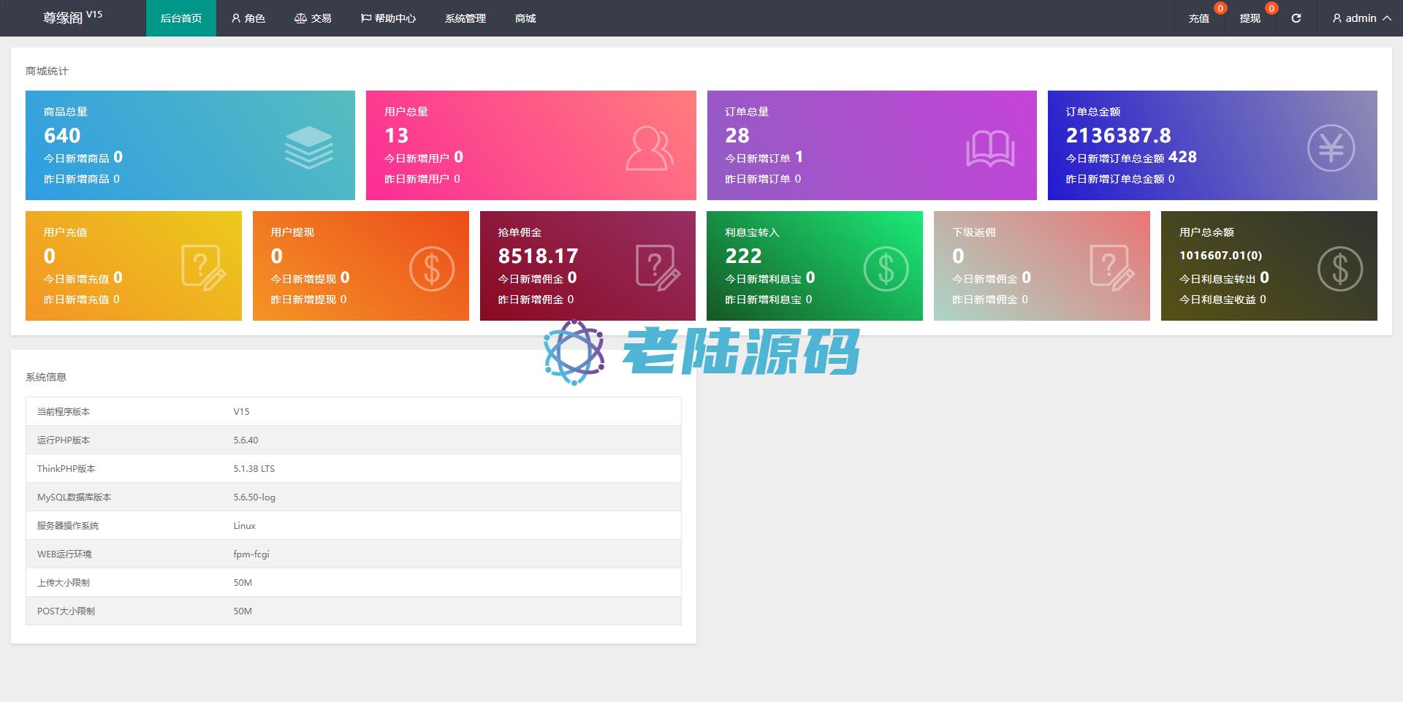Click the edit icon in 用户充值 card
1403x702 pixels.
(x=203, y=268)
